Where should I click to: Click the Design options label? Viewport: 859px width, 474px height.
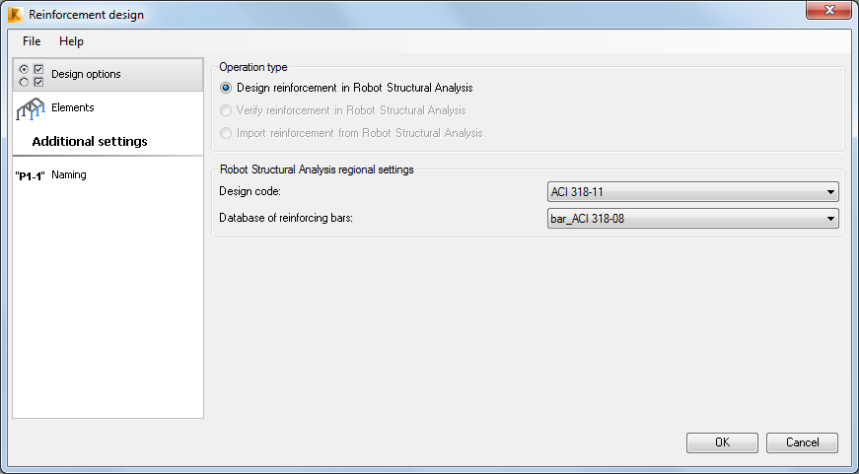tap(86, 75)
